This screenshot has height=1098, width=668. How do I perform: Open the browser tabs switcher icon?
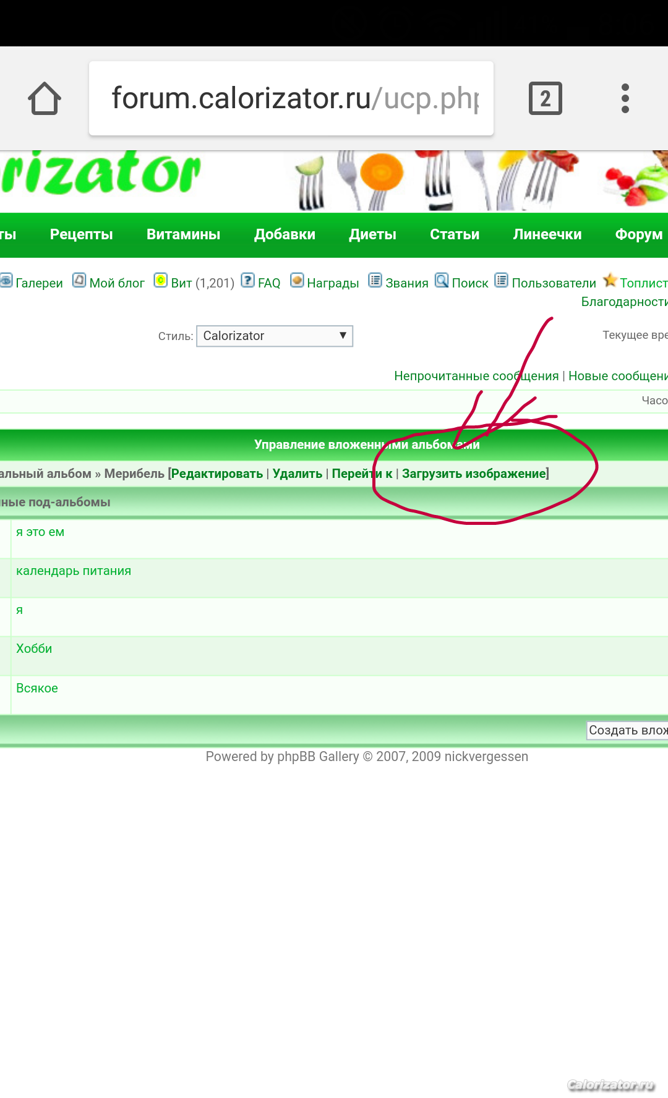click(545, 98)
